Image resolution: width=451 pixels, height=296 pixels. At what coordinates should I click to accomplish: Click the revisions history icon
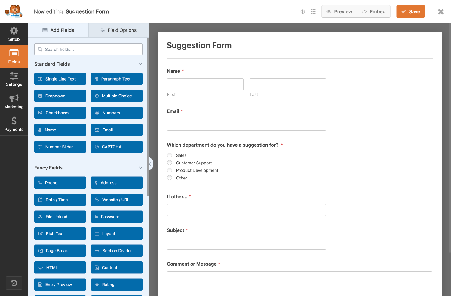click(x=14, y=283)
